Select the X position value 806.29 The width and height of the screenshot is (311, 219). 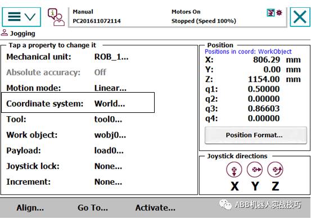coord(267,60)
